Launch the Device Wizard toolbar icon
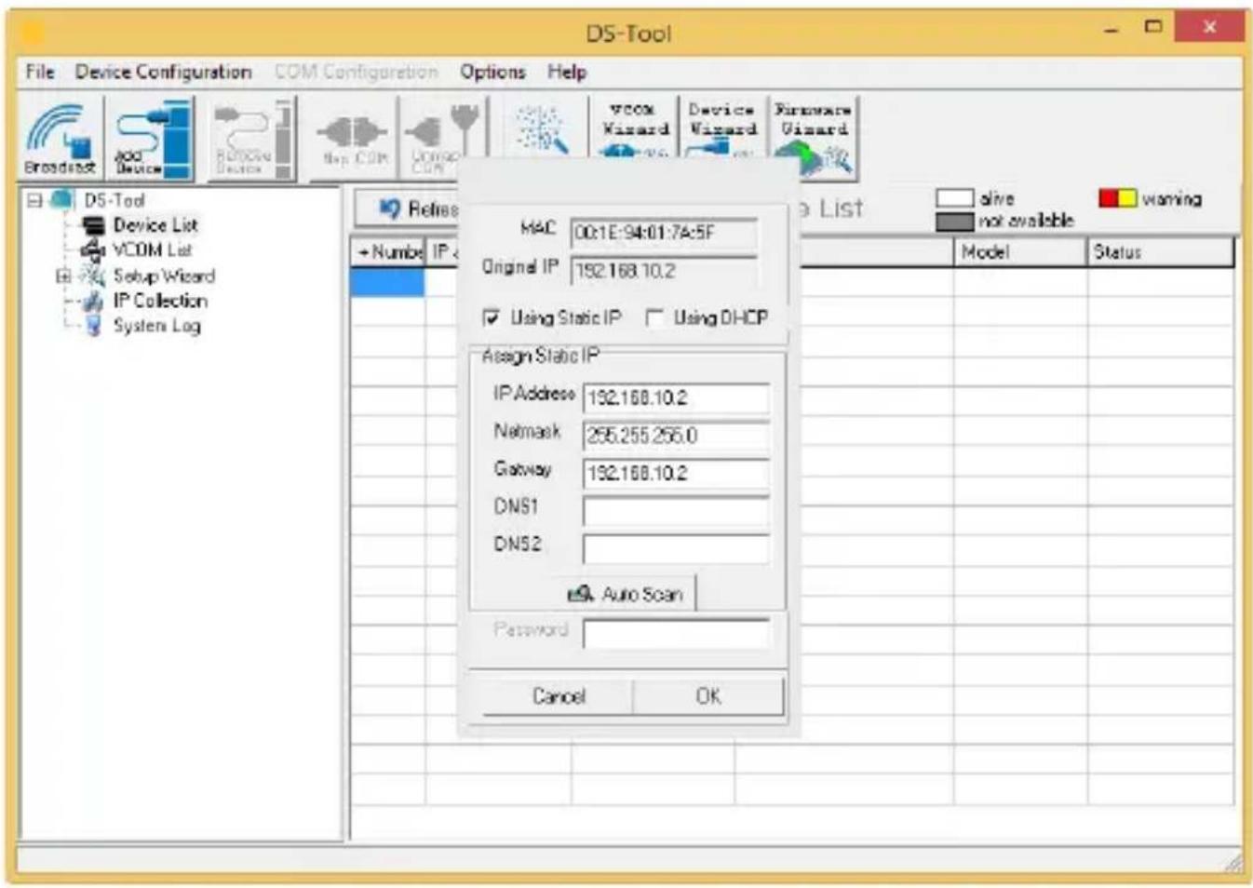The width and height of the screenshot is (1253, 888). pyautogui.click(x=721, y=128)
